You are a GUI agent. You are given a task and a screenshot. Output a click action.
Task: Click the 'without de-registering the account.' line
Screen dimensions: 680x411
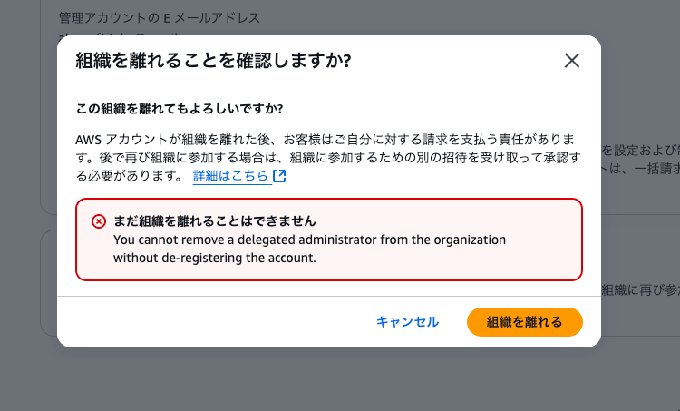215,258
